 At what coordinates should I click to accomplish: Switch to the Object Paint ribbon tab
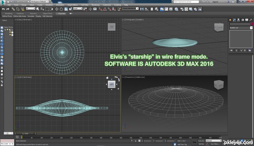(x=47, y=13)
